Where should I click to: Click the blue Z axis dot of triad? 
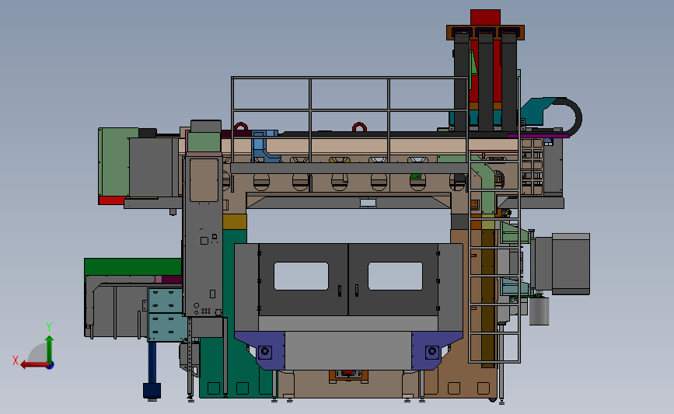pos(51,366)
